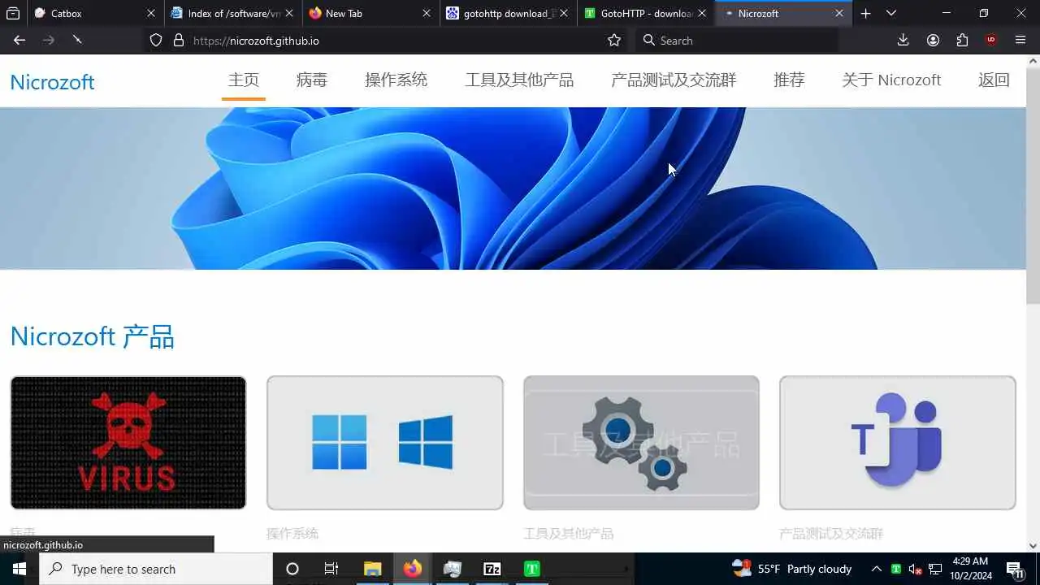Open Firefox downloads panel

point(903,41)
